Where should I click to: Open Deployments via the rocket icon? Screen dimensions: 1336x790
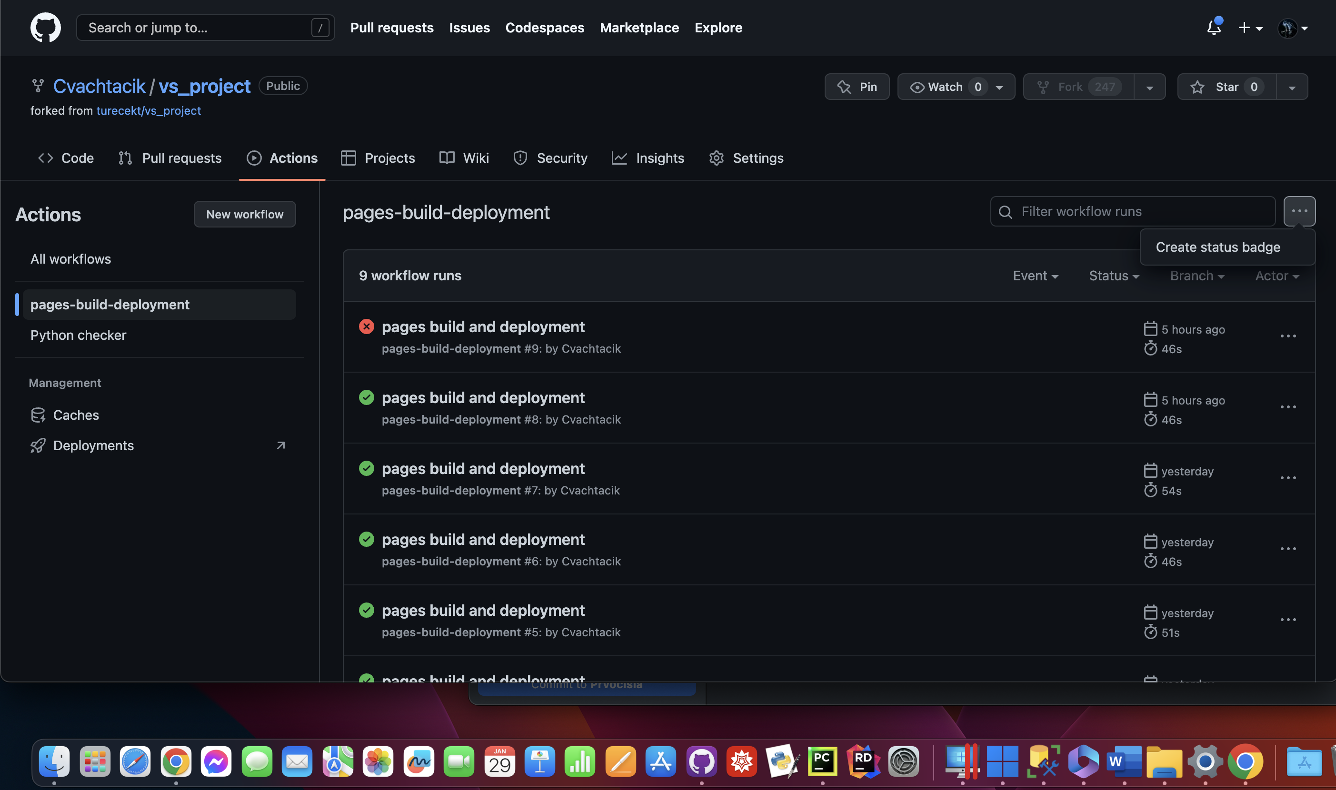coord(38,445)
